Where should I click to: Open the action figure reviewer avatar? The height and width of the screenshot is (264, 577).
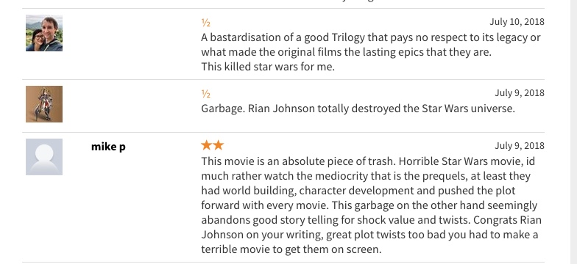pyautogui.click(x=44, y=104)
